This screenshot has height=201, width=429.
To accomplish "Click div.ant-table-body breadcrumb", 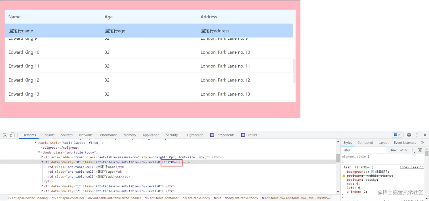I will pyautogui.click(x=196, y=198).
